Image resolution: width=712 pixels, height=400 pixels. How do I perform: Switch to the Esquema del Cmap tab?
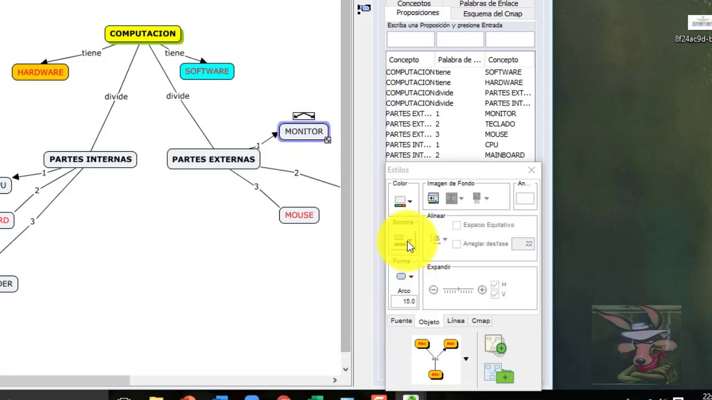[492, 14]
